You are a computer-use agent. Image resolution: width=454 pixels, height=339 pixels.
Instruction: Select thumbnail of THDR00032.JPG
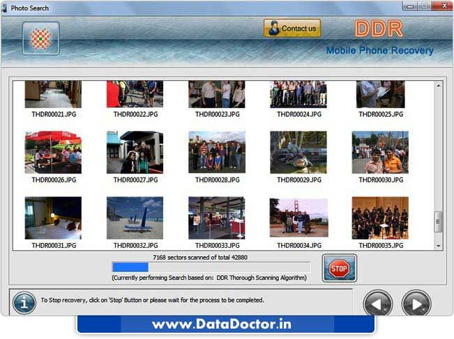(135, 218)
